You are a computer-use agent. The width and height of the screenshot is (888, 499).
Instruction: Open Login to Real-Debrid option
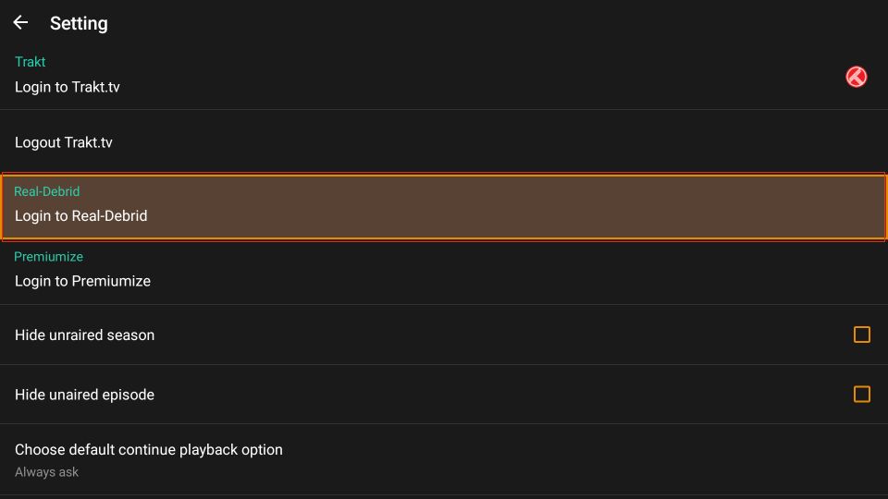click(444, 207)
